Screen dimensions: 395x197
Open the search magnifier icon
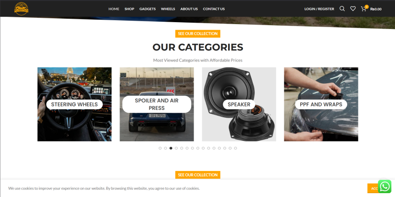click(x=342, y=9)
